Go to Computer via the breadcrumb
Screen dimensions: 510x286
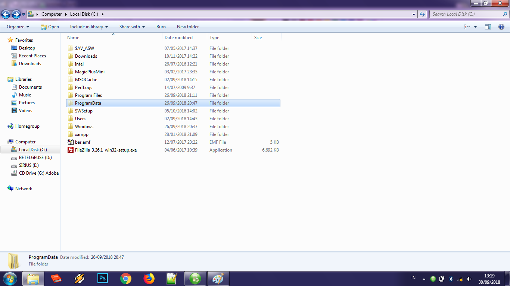tap(52, 14)
